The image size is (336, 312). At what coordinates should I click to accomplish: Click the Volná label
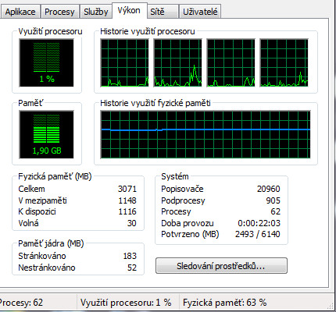pos(28,223)
